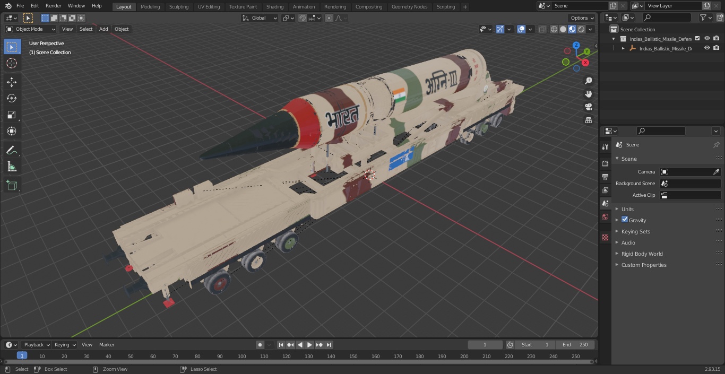Toggle the collection exclude checkbox in outliner
The height and width of the screenshot is (374, 725).
(x=697, y=39)
